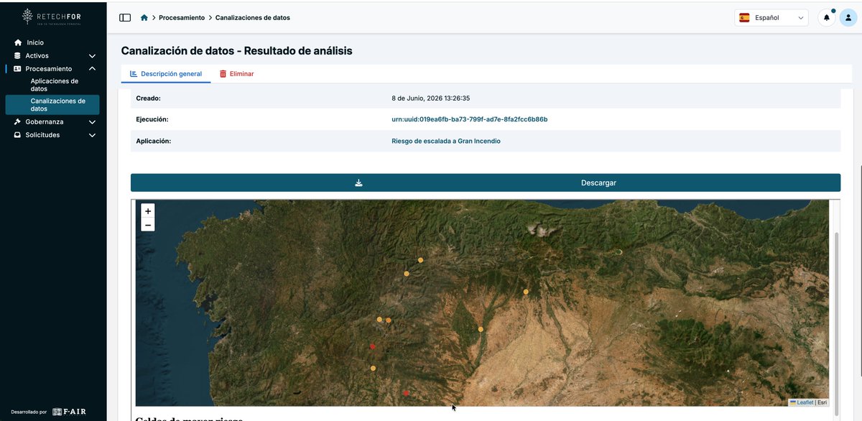
Task: Click the topmost orange map marker
Action: click(421, 260)
